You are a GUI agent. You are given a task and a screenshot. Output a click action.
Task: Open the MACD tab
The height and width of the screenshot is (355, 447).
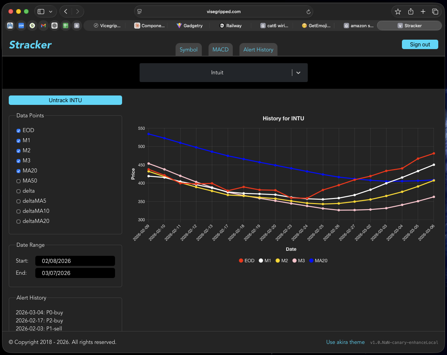pyautogui.click(x=220, y=49)
